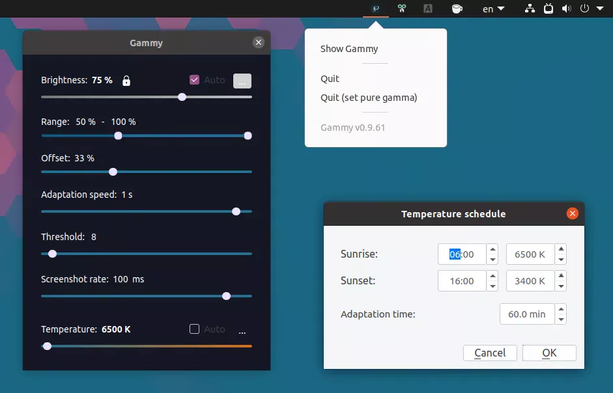Screen dimensions: 613x393
Task: Click the Sunset time field 16:00
Action: click(462, 281)
